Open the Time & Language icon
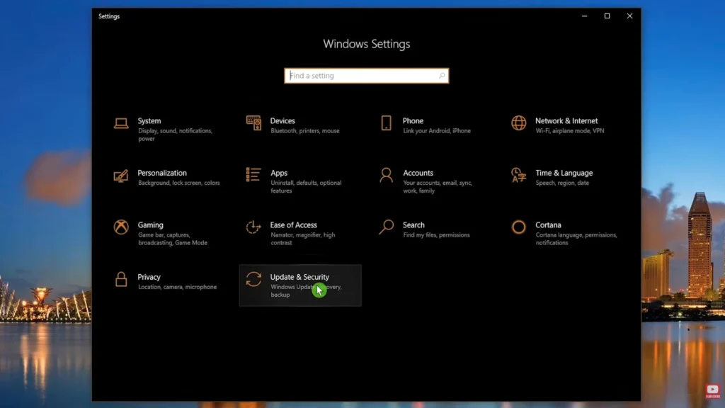This screenshot has width=725, height=408. click(x=518, y=176)
